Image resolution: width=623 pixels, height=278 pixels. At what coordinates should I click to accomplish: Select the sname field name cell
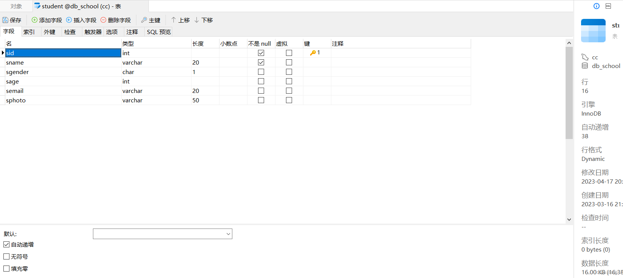coord(63,62)
